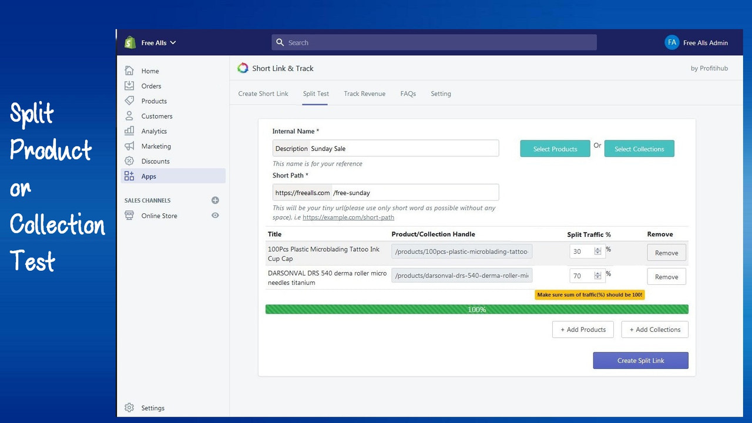Screen dimensions: 752x423
Task: Click the Settings gear icon
Action: pos(129,408)
